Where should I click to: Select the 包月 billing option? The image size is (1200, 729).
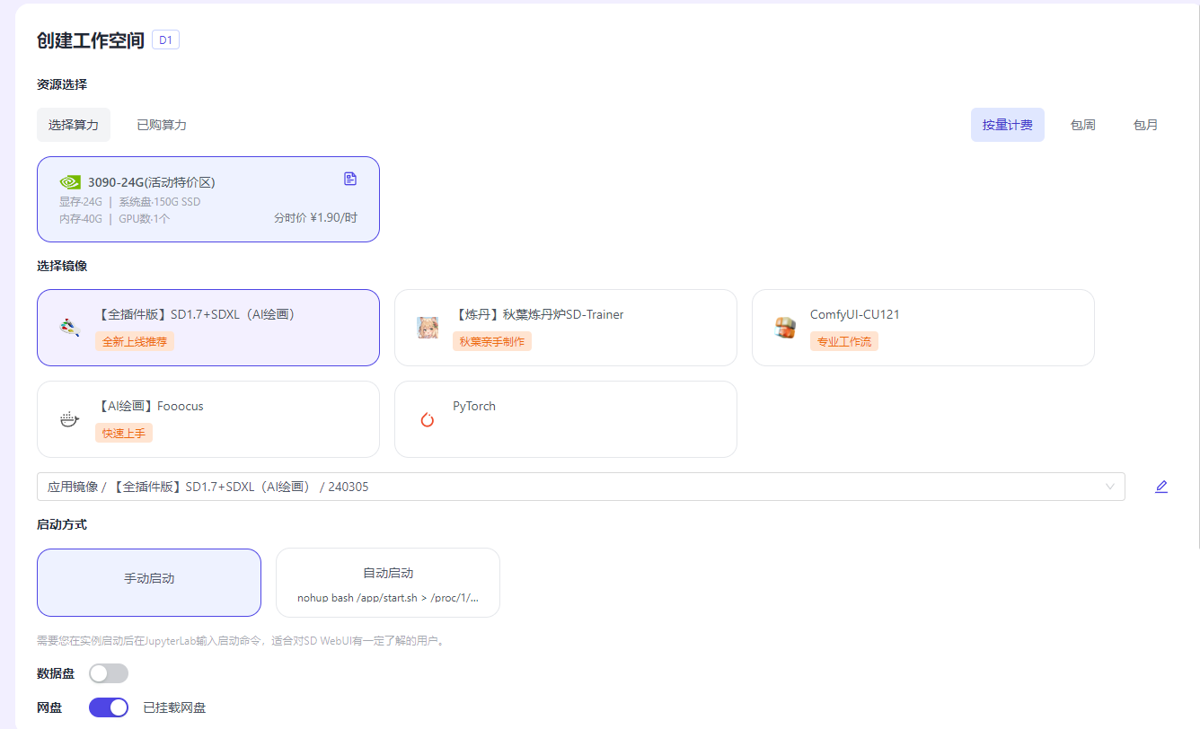[1145, 125]
